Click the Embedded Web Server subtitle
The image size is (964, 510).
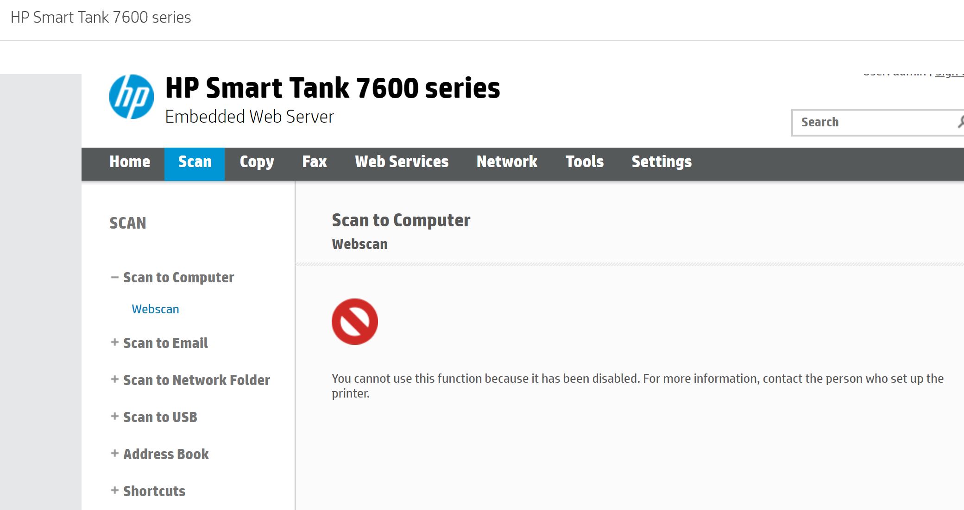(249, 117)
